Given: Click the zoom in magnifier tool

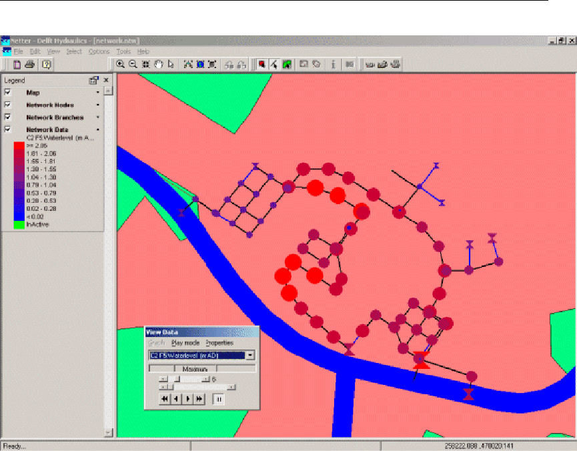Looking at the screenshot, I should point(121,64).
